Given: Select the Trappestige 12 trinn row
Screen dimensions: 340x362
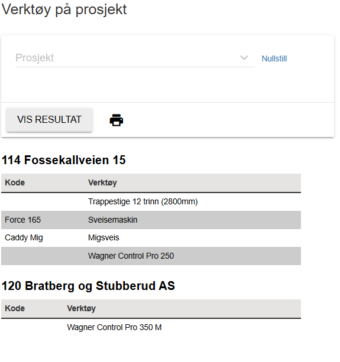Looking at the screenshot, I should pos(151,201).
